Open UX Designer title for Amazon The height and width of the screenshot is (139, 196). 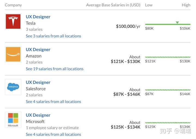38,50
